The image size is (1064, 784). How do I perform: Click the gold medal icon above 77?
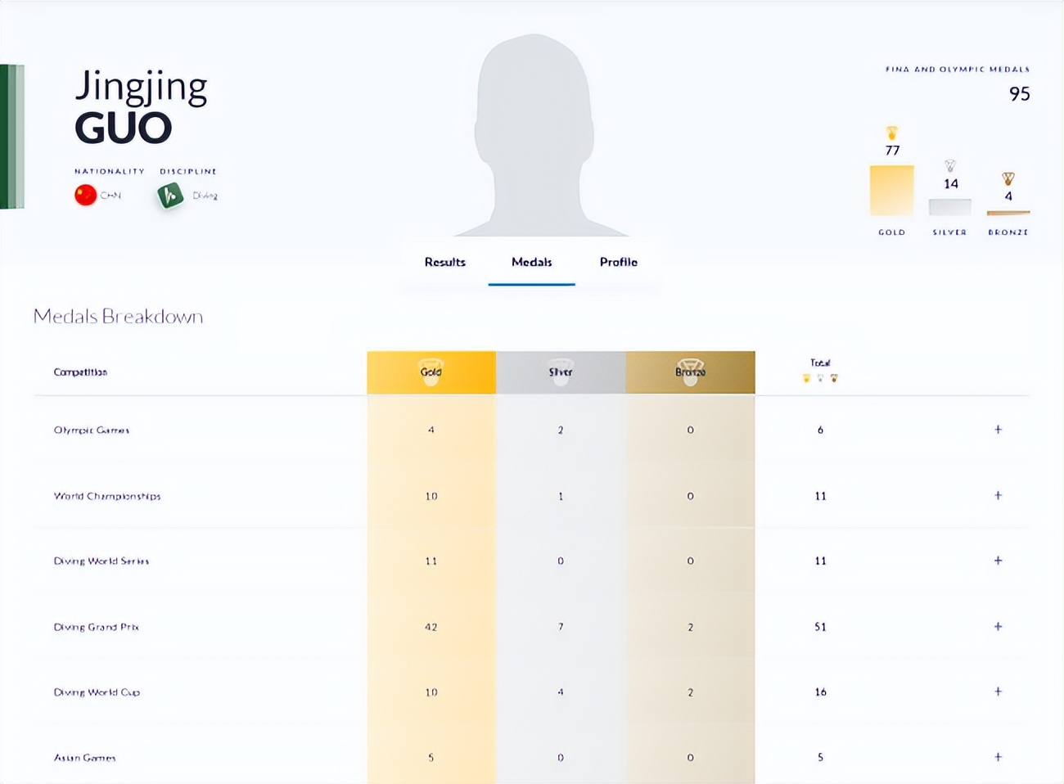892,133
